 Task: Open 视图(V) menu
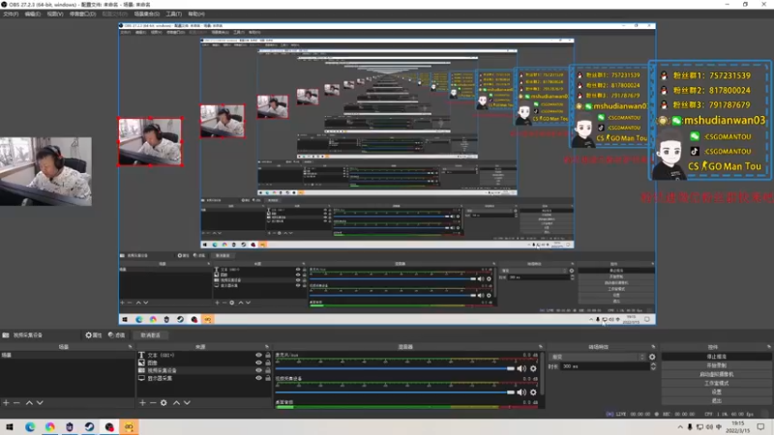point(55,14)
